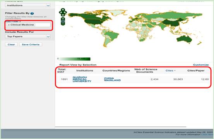Reset map view with globe icon
The image size is (214, 139).
[63, 21]
